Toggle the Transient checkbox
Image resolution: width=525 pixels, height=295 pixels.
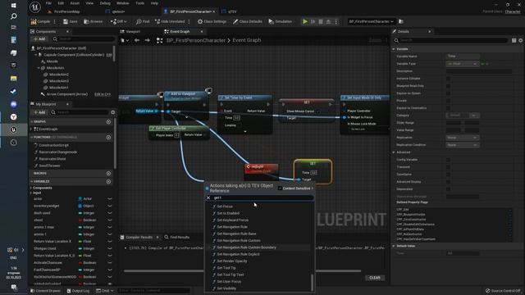[448, 167]
